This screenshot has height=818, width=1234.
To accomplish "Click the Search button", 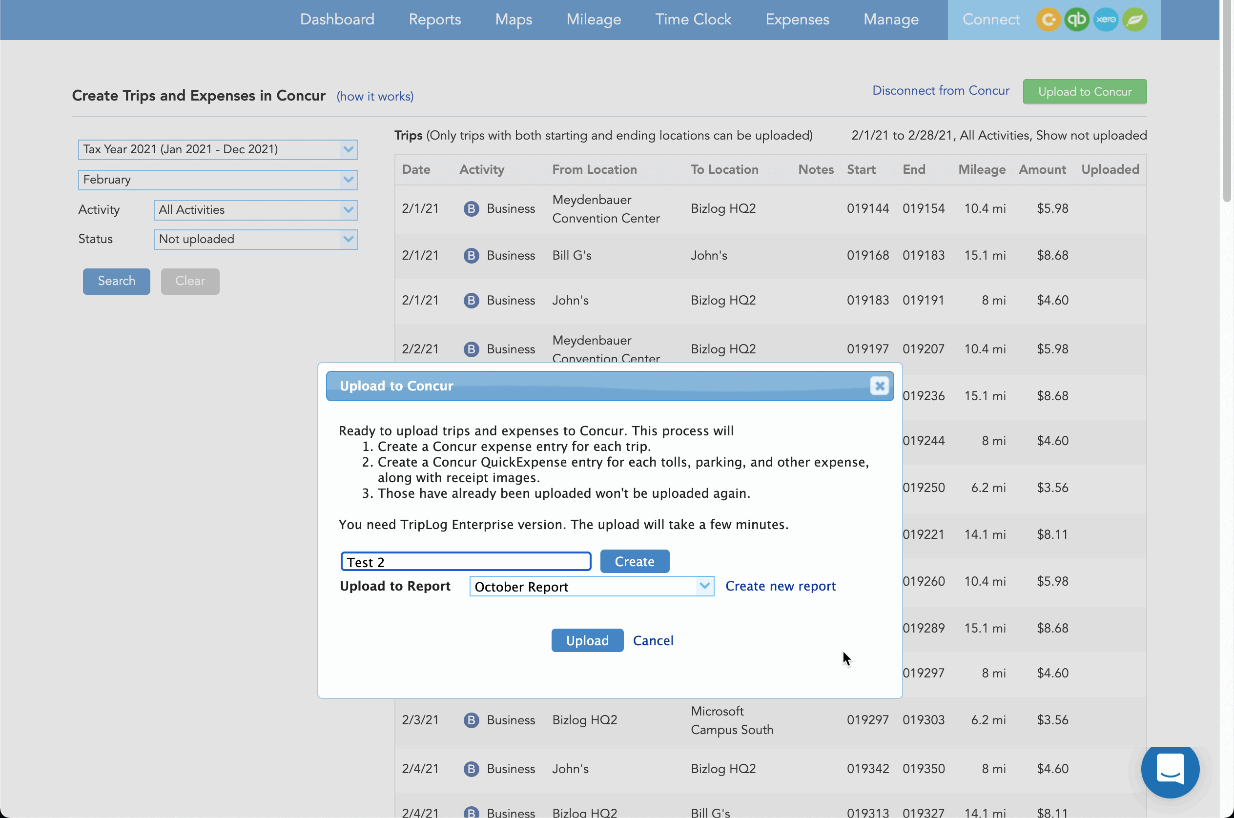I will [x=116, y=282].
